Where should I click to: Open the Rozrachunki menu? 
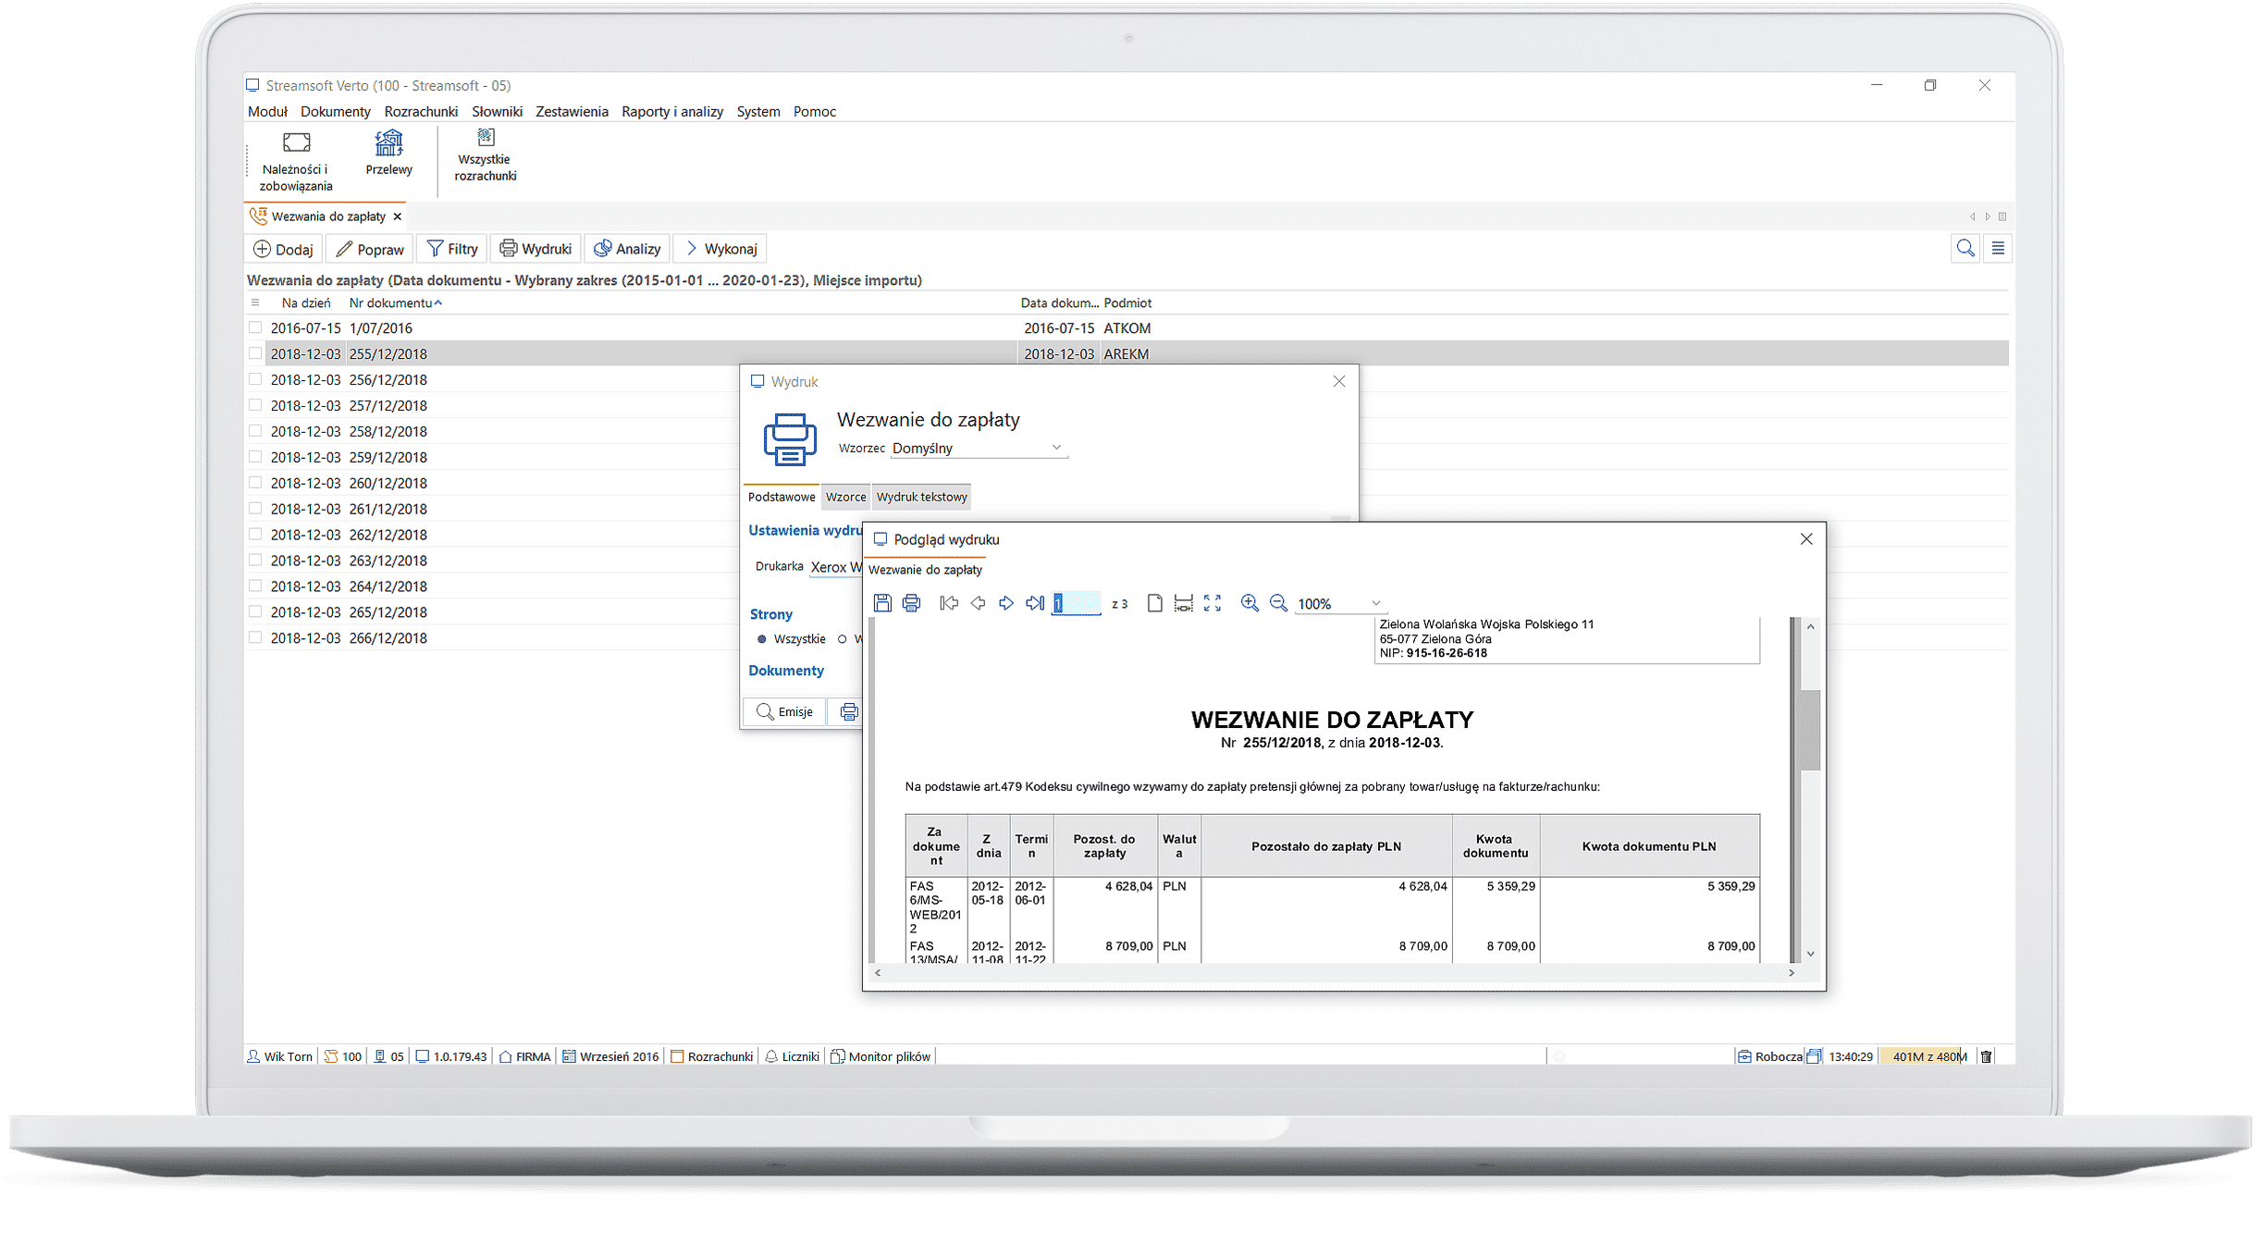[x=421, y=111]
